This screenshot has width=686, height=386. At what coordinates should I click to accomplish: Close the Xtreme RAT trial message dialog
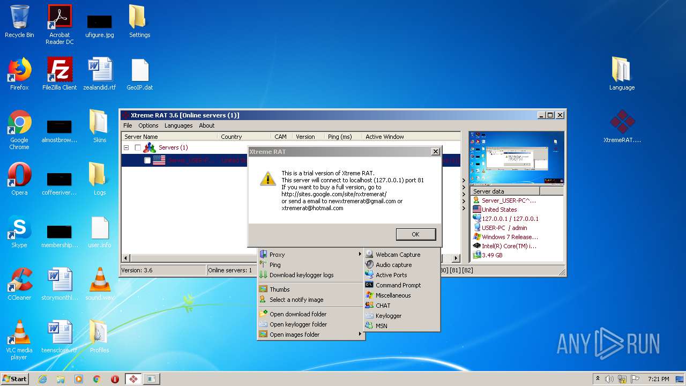pos(436,152)
